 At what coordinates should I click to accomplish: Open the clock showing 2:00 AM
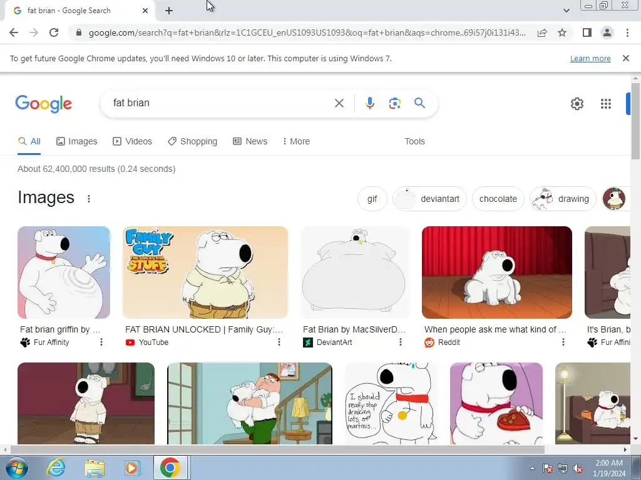(x=609, y=468)
